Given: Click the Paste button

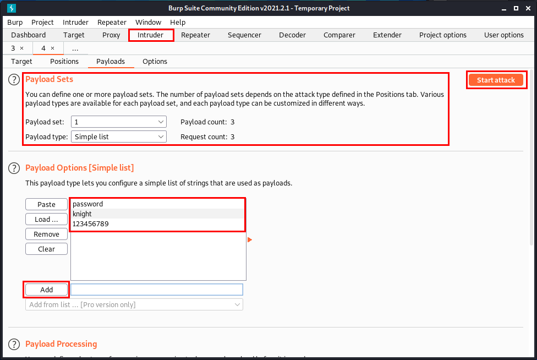Looking at the screenshot, I should (x=46, y=204).
